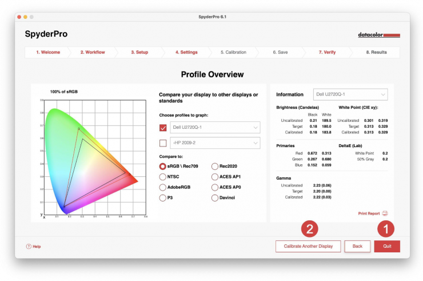Open the Dell U2720Q-1 graph profile dropdown

pyautogui.click(x=216, y=128)
